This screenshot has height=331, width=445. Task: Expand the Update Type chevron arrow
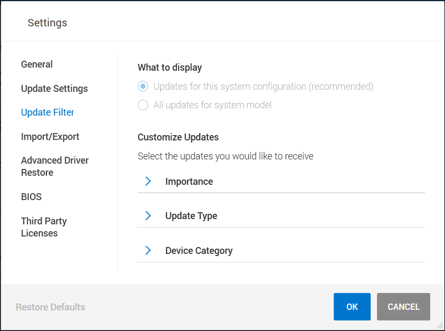point(148,215)
